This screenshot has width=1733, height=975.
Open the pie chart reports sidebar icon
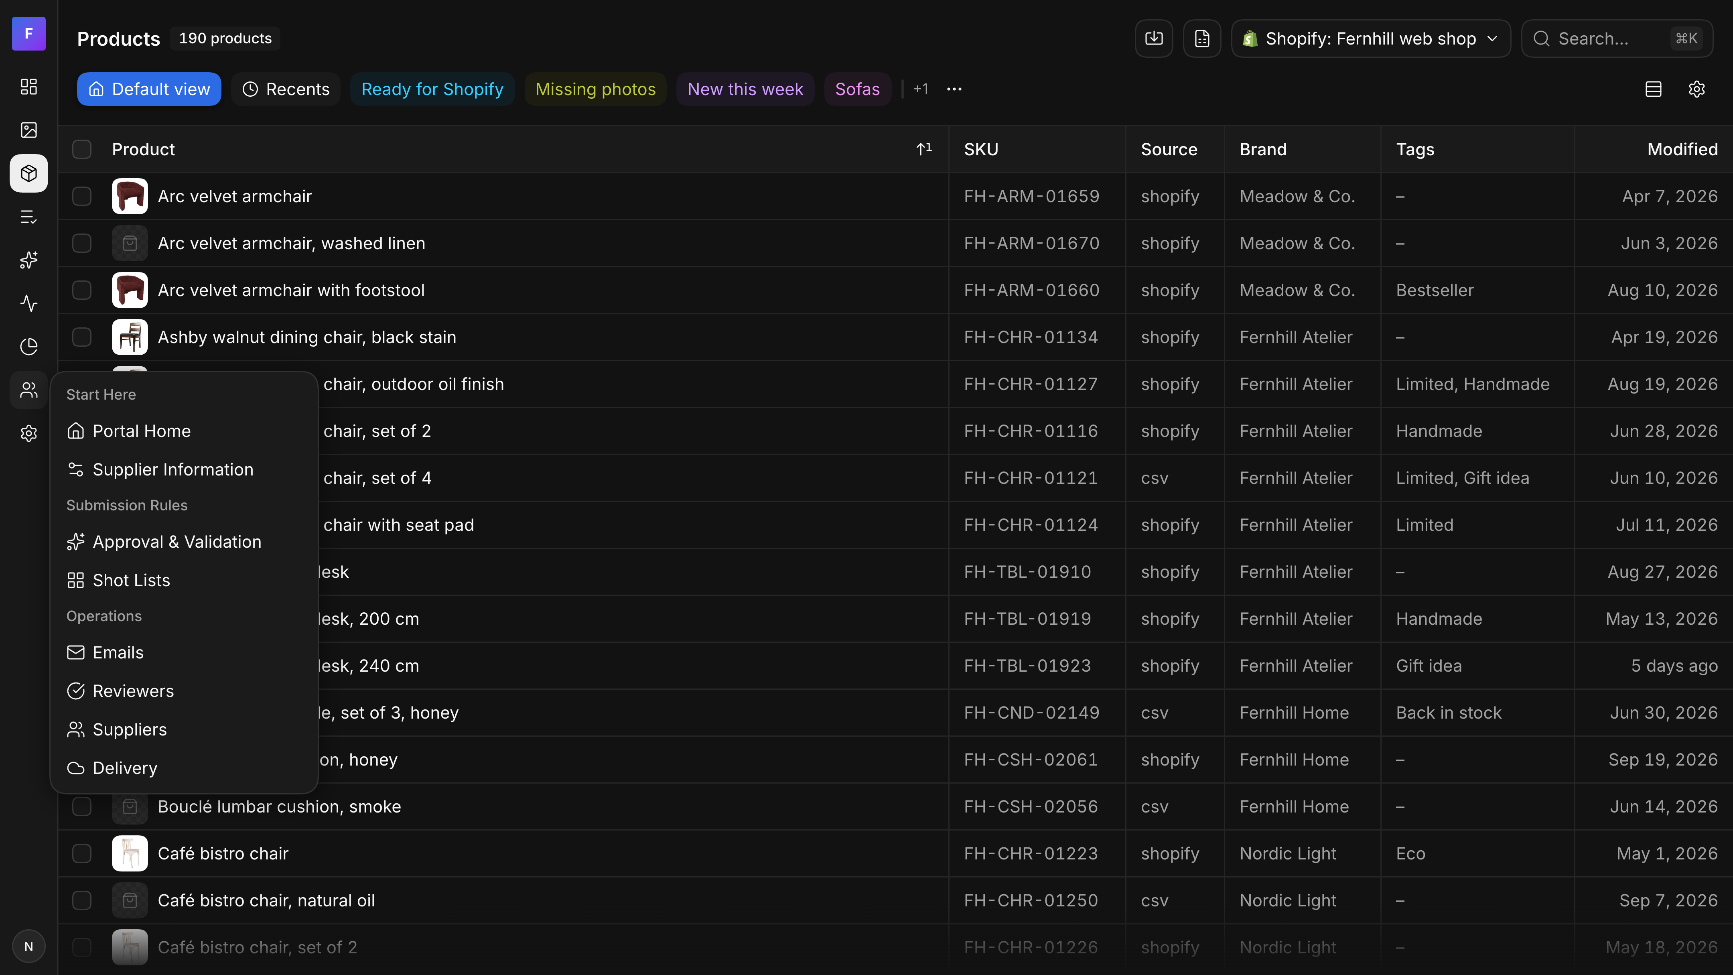29,347
